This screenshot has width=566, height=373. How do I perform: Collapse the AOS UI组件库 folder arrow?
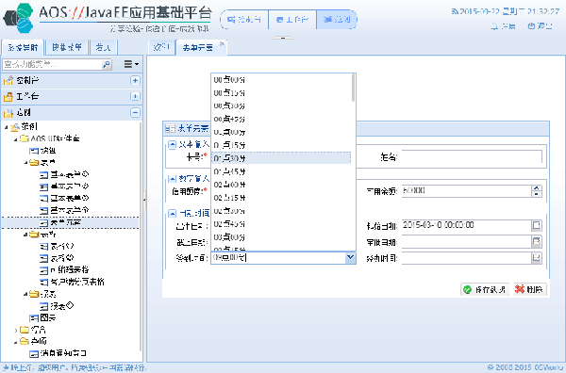[15, 139]
